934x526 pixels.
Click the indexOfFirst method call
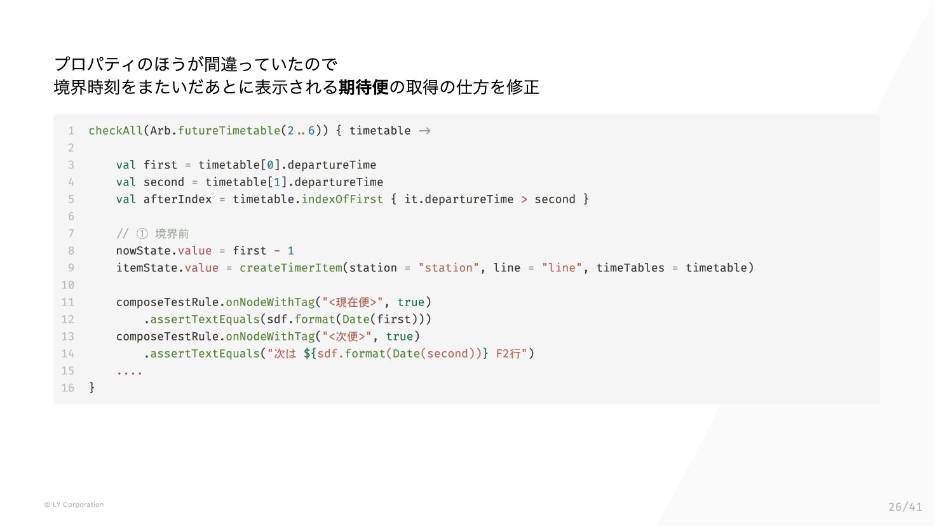(x=342, y=199)
